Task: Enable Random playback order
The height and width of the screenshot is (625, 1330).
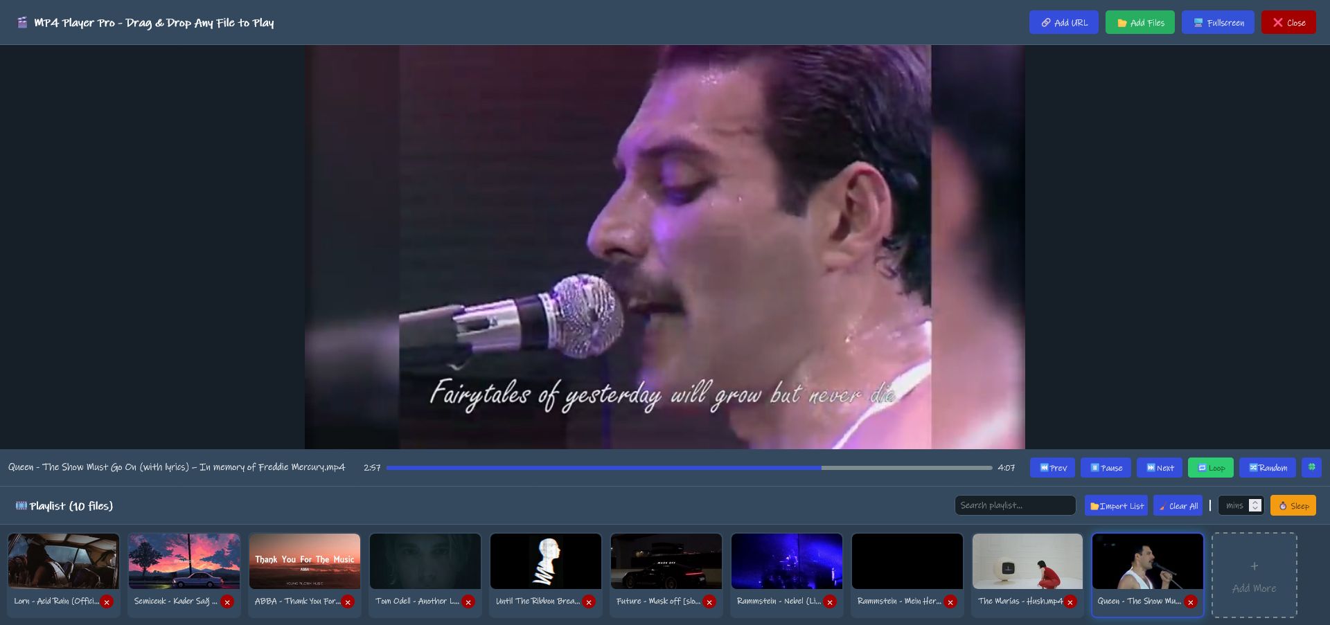Action: coord(1268,468)
